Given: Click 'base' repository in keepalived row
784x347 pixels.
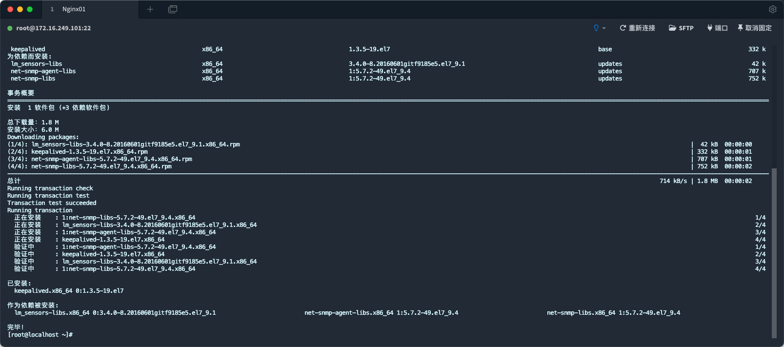Looking at the screenshot, I should click(x=605, y=49).
